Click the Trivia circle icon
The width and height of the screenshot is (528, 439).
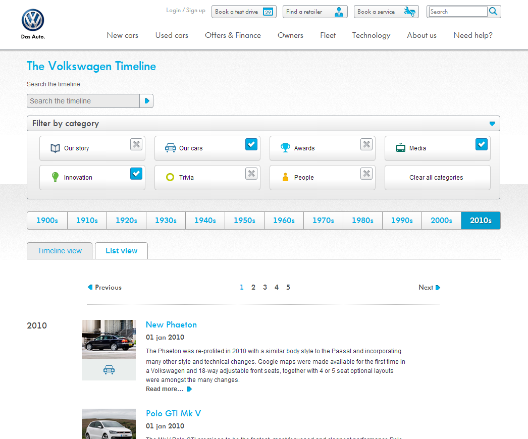[x=170, y=177]
